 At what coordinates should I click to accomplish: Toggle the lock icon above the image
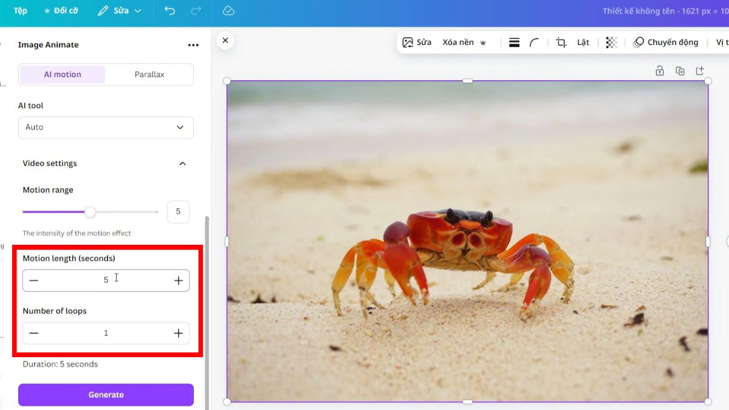click(659, 70)
